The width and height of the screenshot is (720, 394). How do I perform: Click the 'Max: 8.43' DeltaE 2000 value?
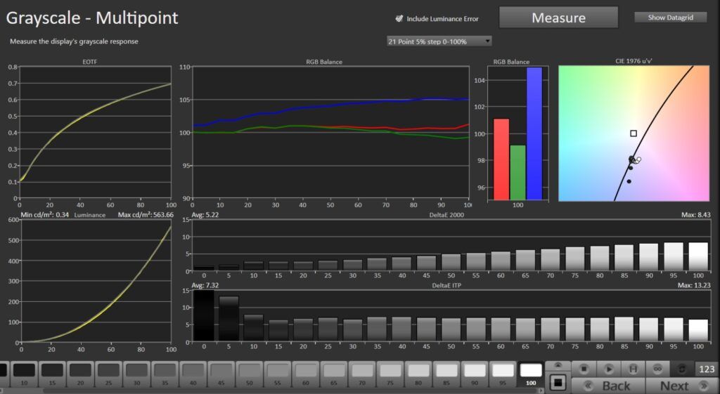(x=696, y=215)
